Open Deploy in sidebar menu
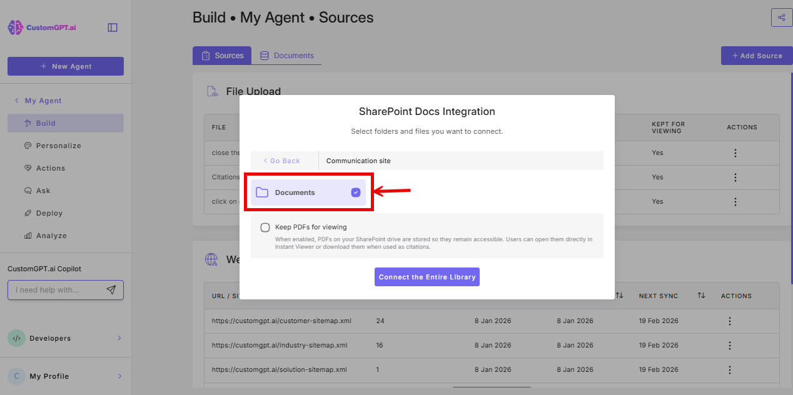 pos(66,213)
